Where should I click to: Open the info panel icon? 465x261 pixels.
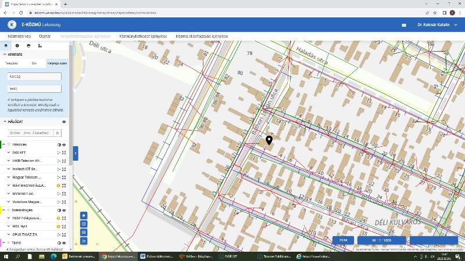tap(17, 45)
